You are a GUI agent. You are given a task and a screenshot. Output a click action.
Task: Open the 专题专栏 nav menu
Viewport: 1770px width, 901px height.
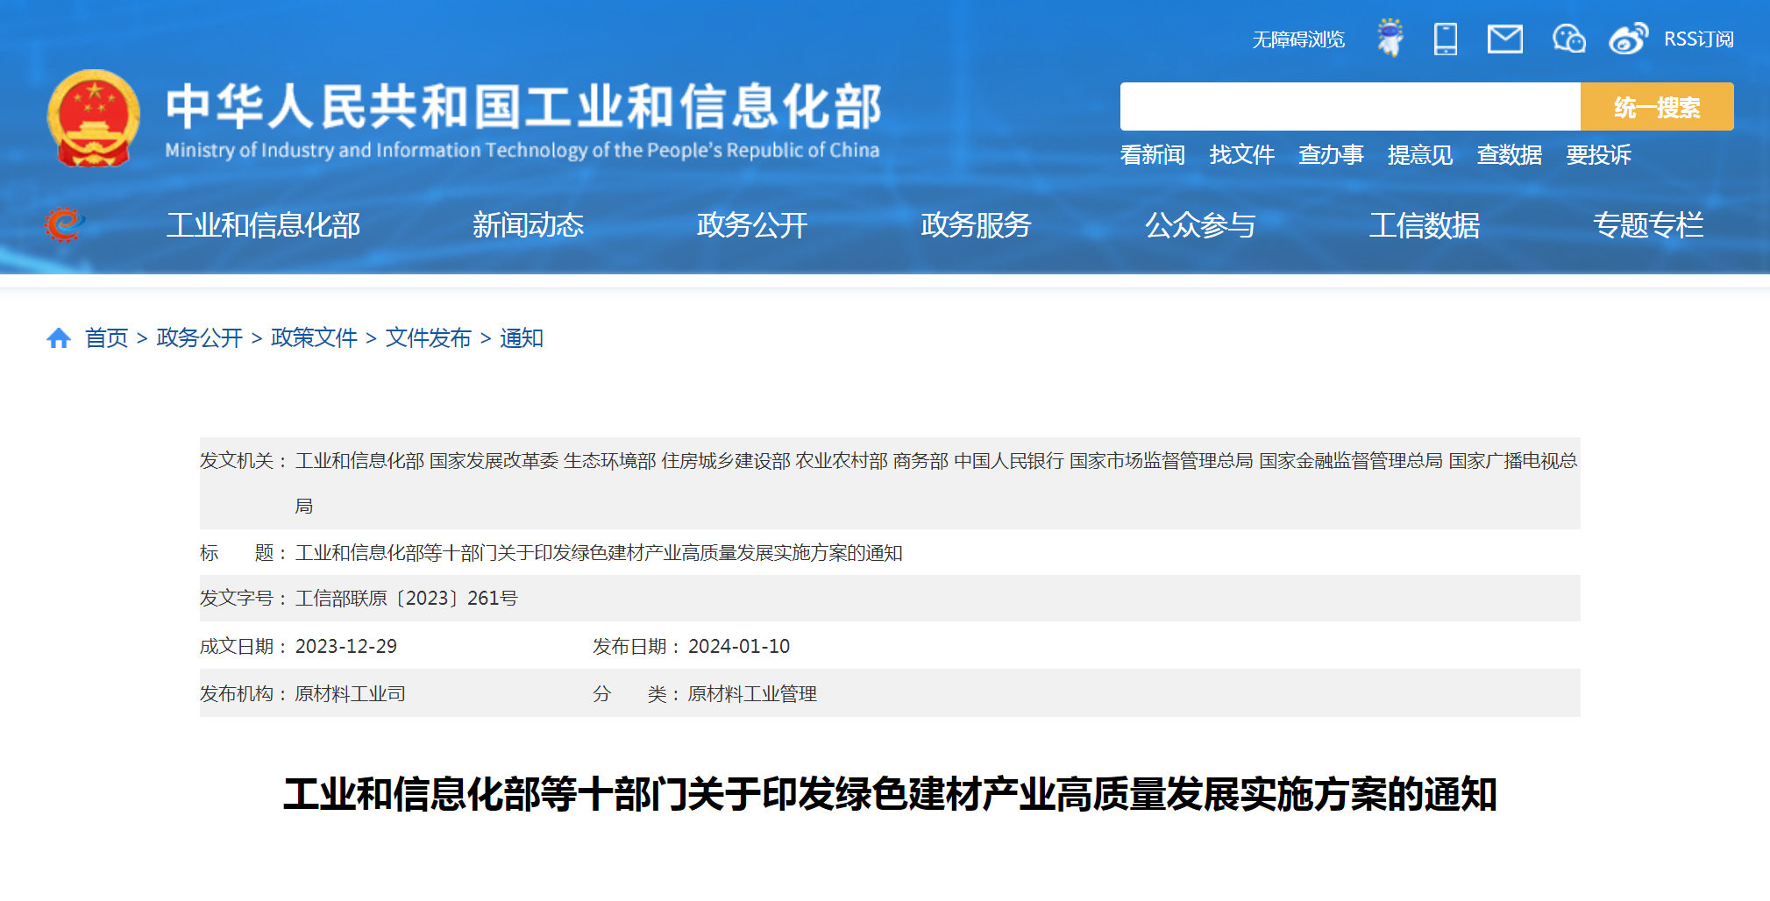coord(1648,225)
